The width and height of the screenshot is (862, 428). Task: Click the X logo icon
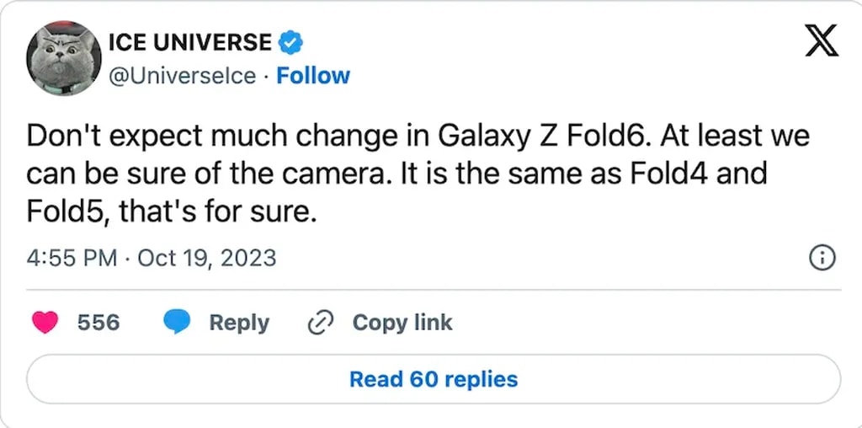[x=821, y=40]
